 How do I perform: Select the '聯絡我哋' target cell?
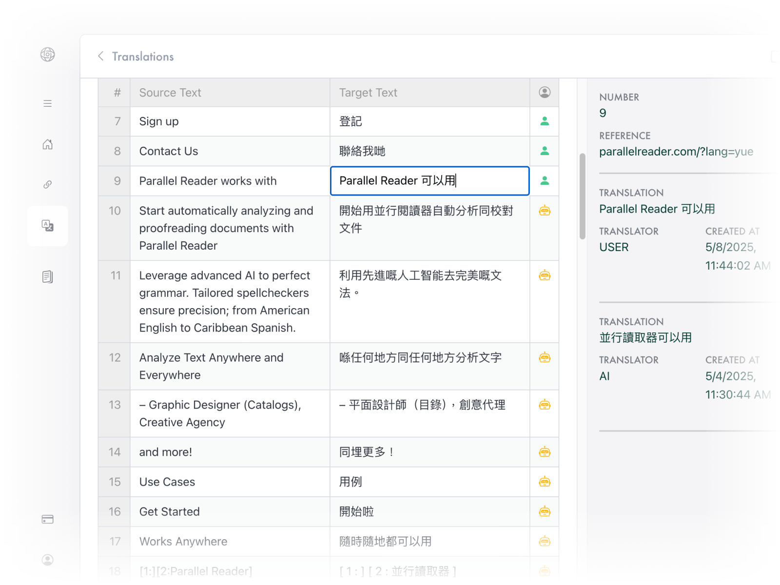coord(430,151)
